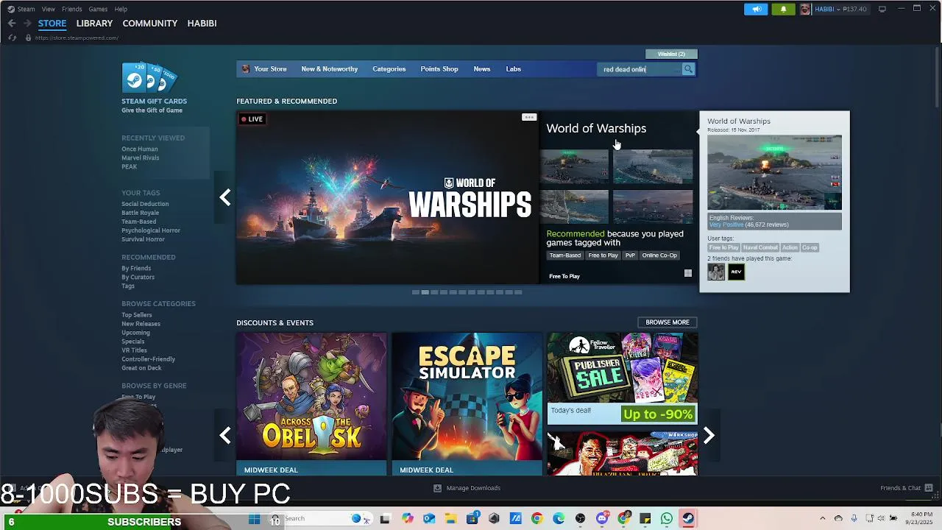Show previous discount with the left carousel arrow
The height and width of the screenshot is (530, 942).
tap(225, 436)
